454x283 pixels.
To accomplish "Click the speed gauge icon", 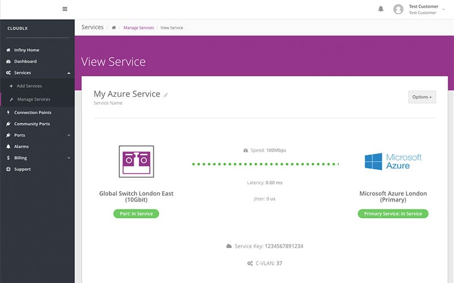I will point(246,151).
